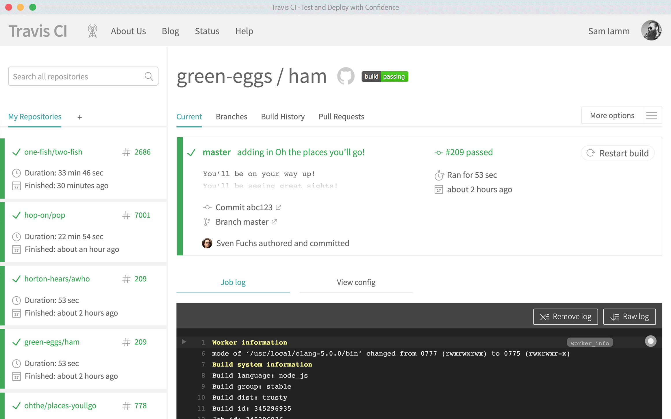This screenshot has width=671, height=419.
Task: Switch to the Branches tab
Action: (231, 117)
